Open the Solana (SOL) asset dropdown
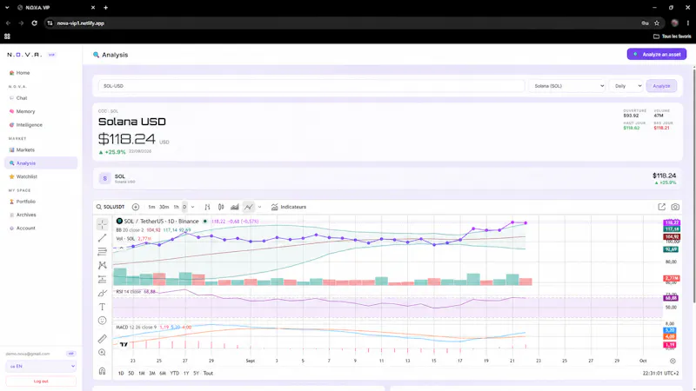 (x=567, y=86)
